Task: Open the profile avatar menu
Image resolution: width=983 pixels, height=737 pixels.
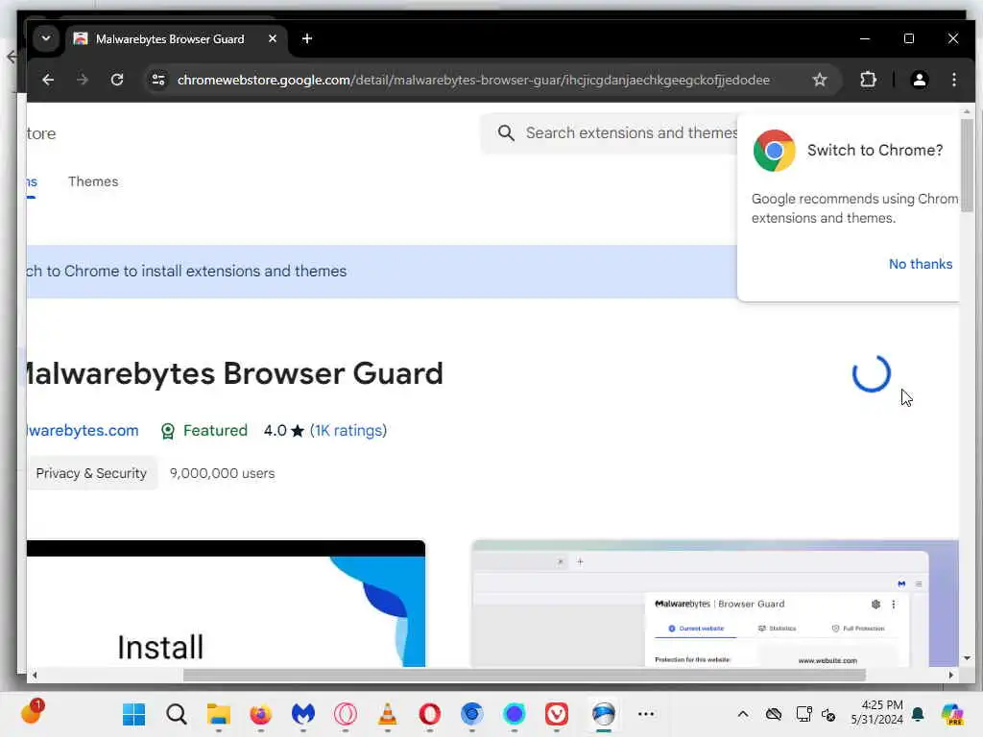Action: 919,80
